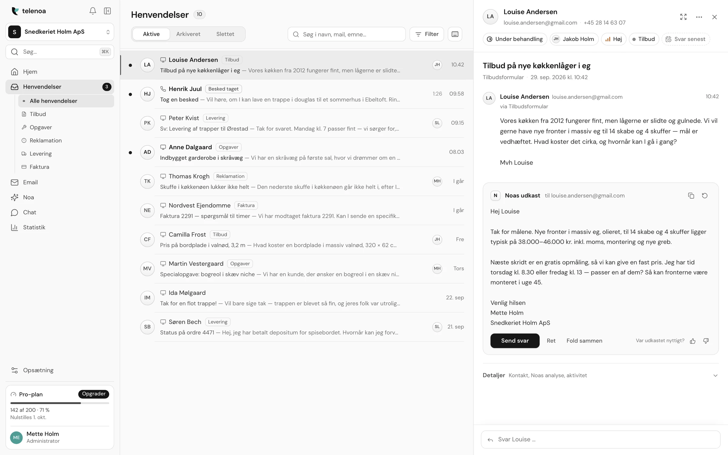This screenshot has height=455, width=728.
Task: Open the notifications bell
Action: point(93,11)
